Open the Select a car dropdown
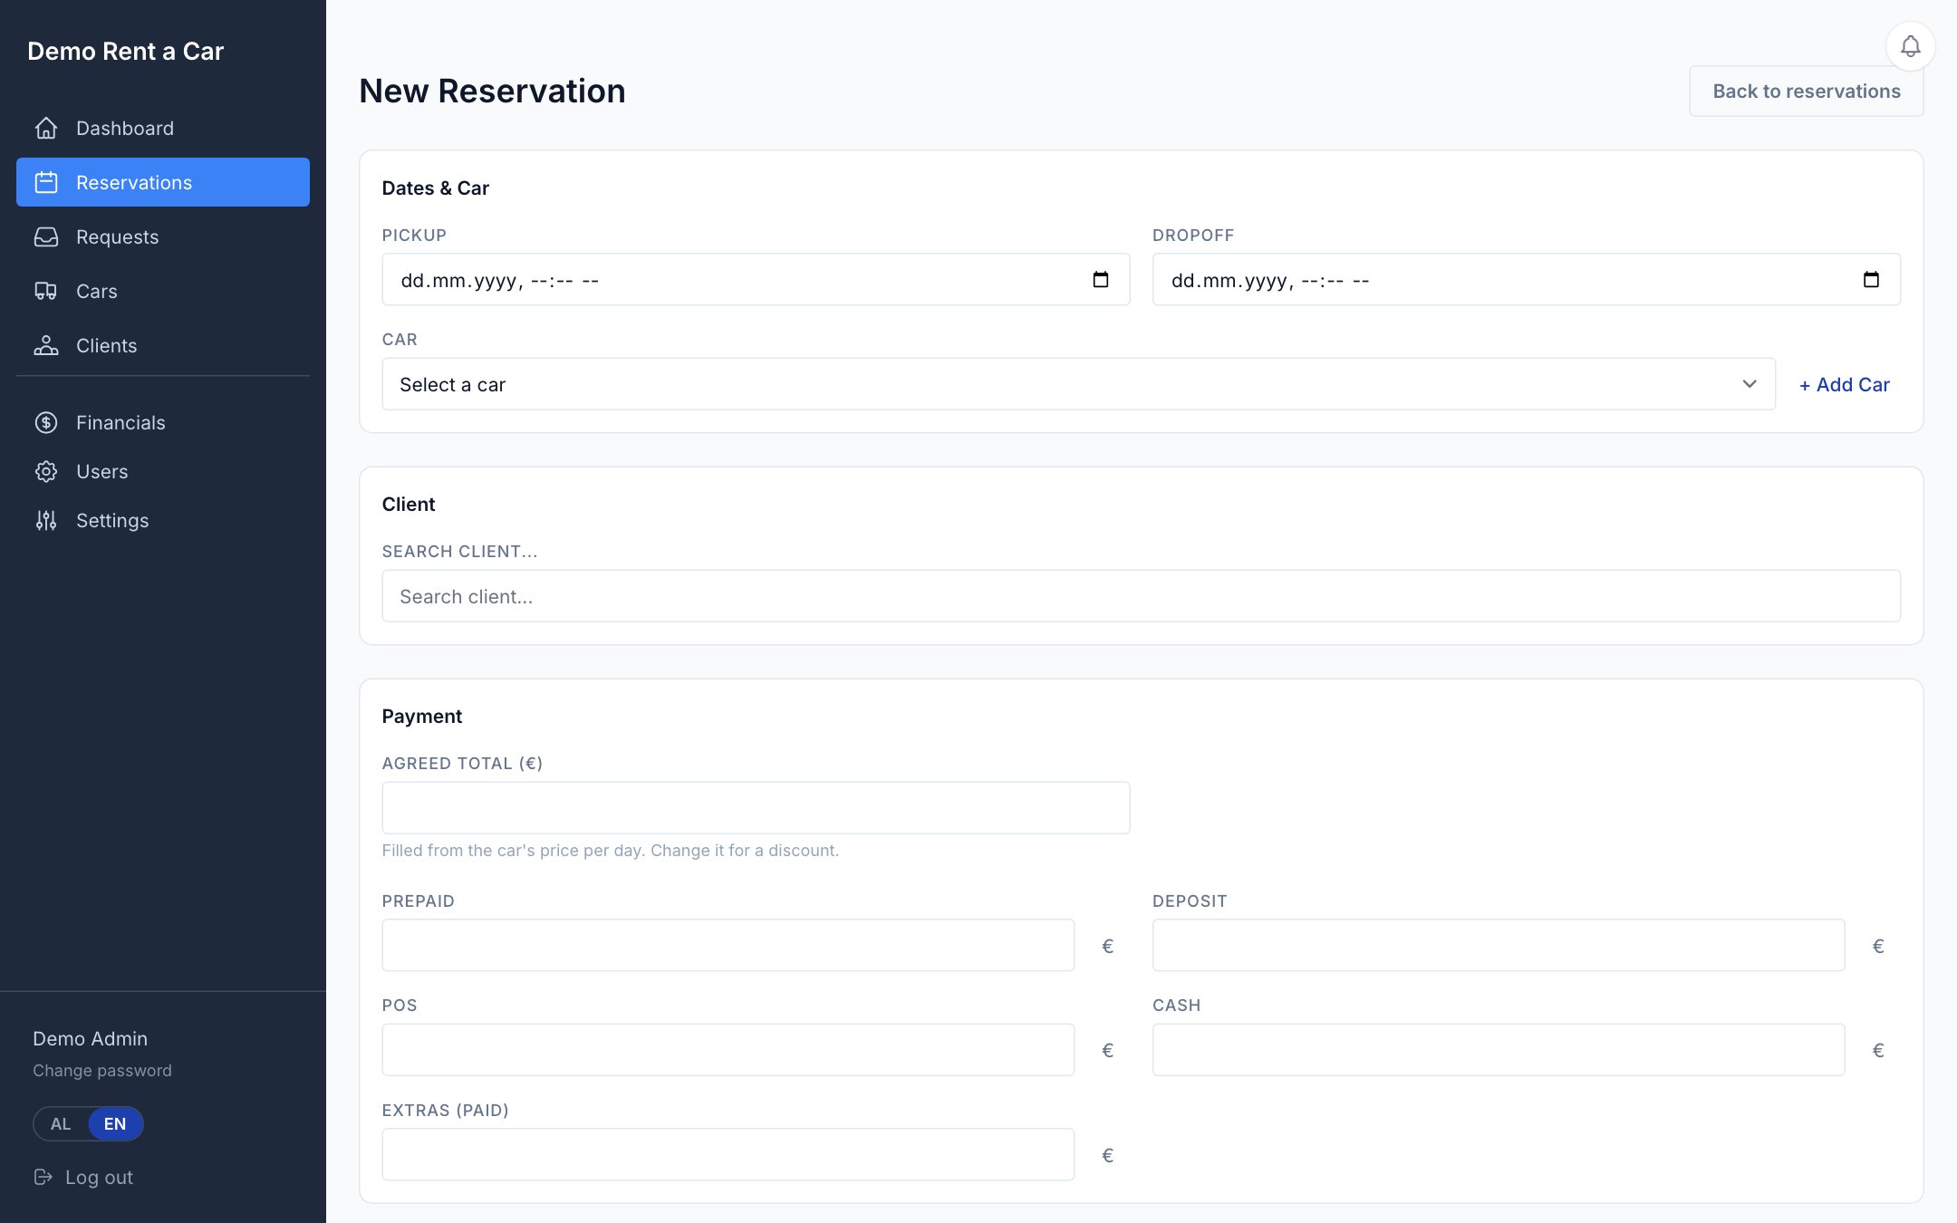The height and width of the screenshot is (1223, 1957). pos(1078,384)
